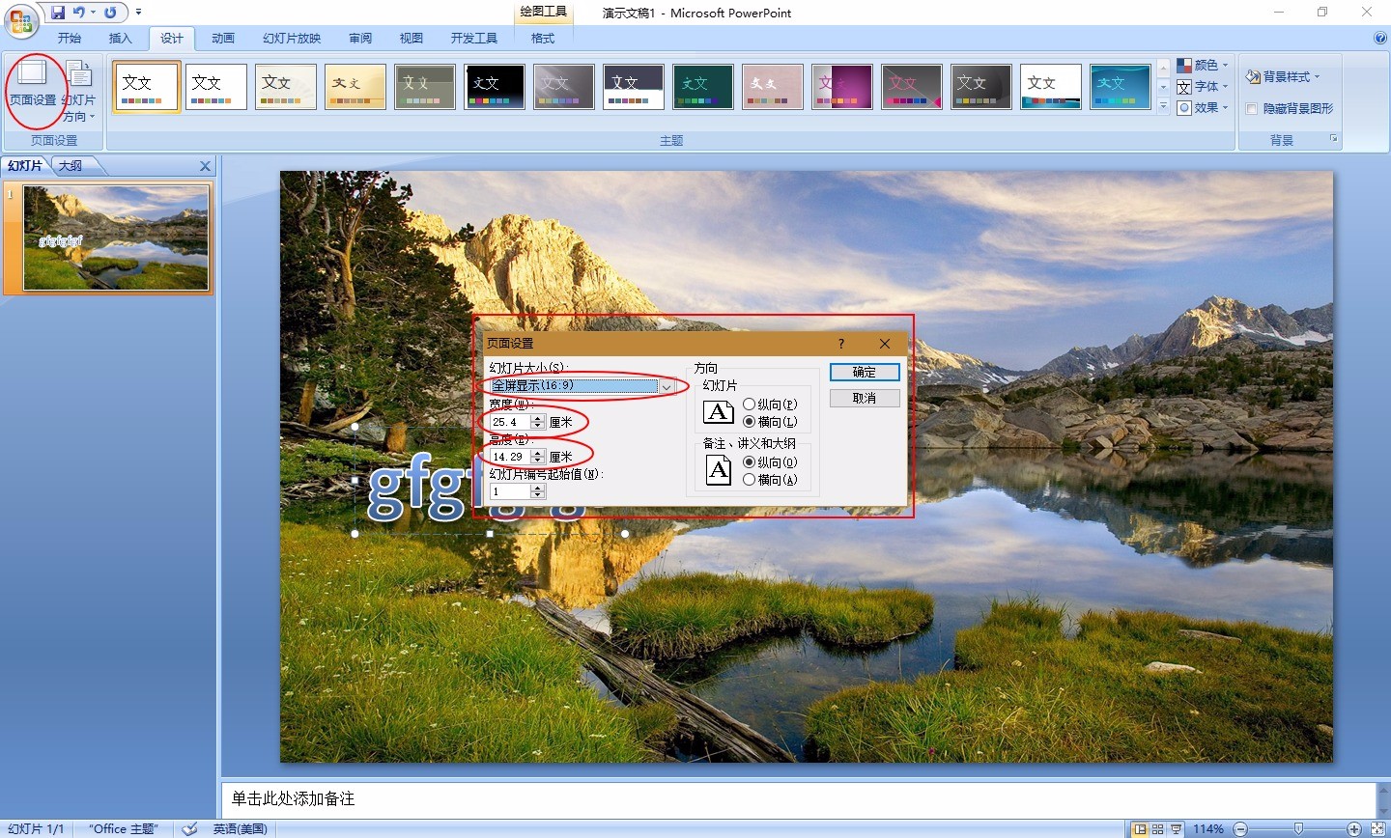Click the "Office 主题" status bar text

click(x=124, y=829)
